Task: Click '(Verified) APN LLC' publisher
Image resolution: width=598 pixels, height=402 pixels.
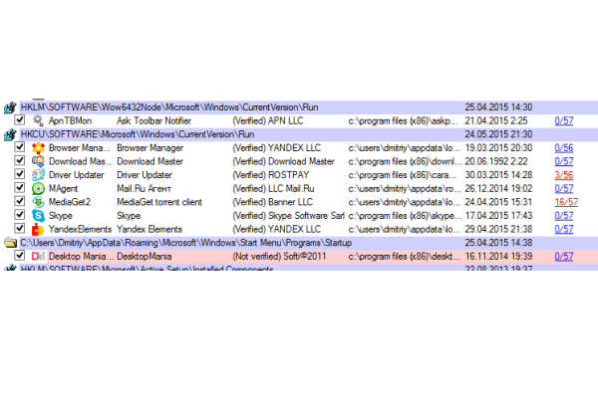Action: [268, 121]
